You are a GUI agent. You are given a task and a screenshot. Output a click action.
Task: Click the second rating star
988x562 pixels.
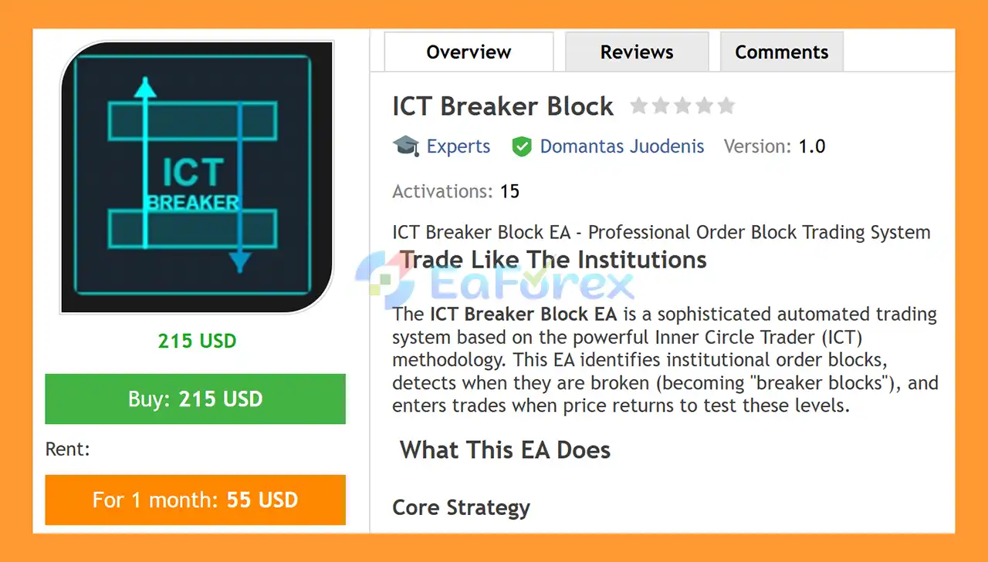661,106
